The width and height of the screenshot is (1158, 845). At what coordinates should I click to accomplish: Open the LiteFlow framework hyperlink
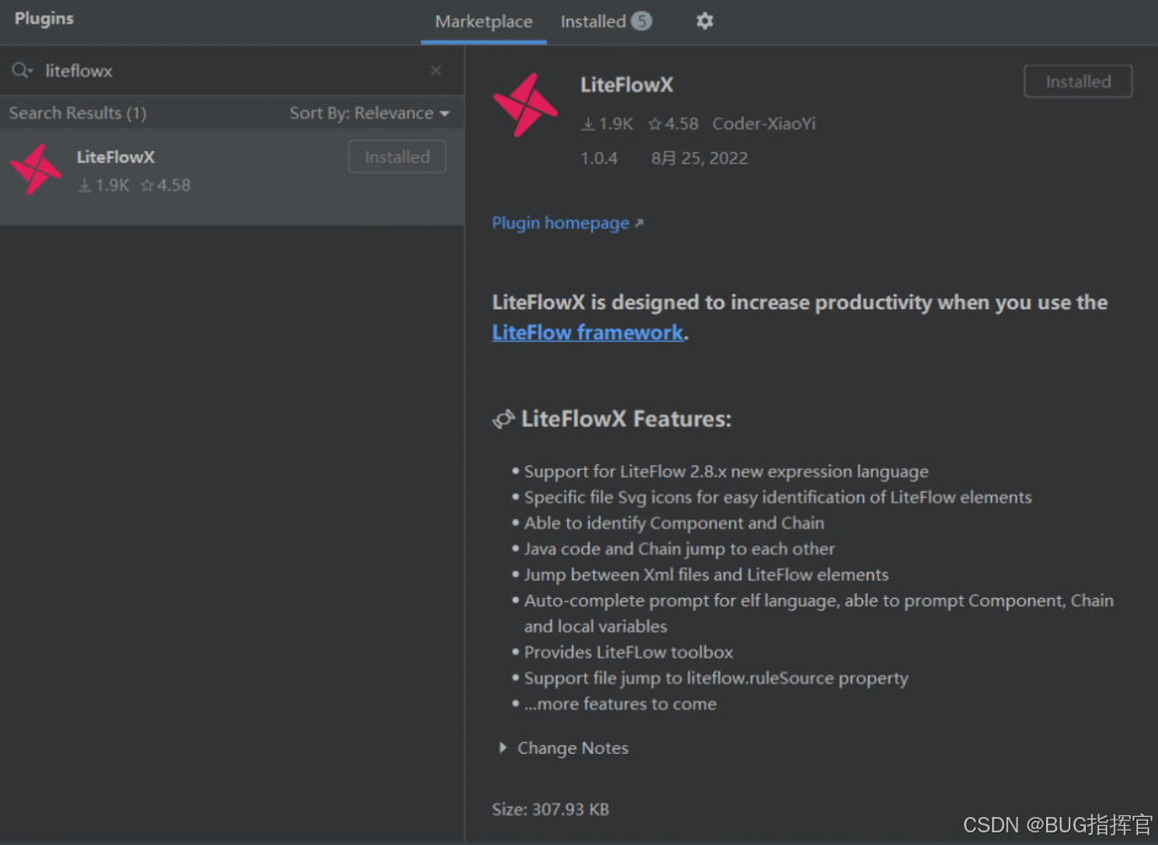click(x=587, y=332)
